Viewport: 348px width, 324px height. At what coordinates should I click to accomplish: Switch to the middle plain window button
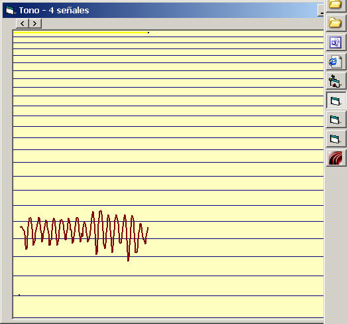click(x=336, y=120)
